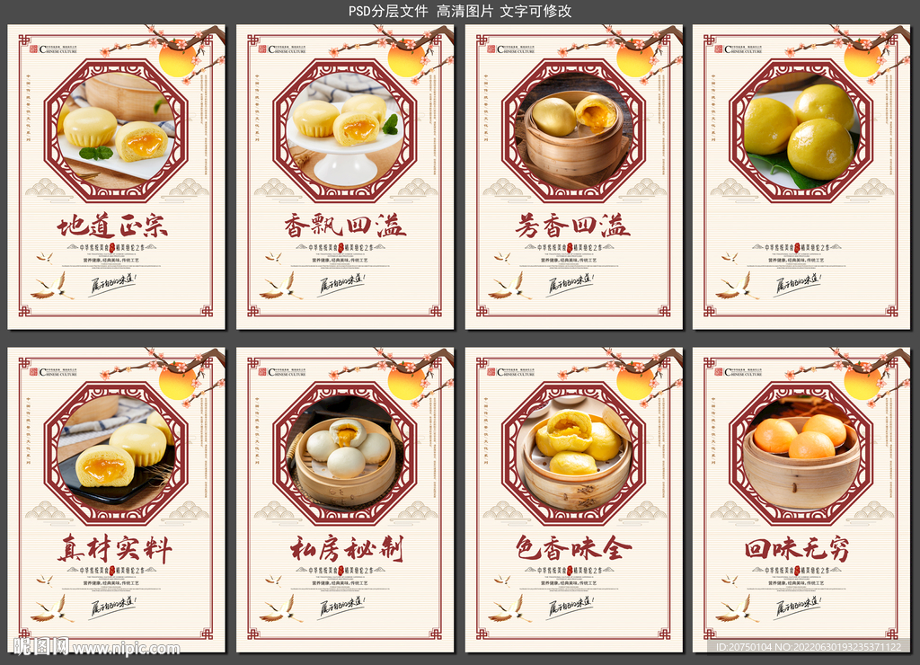Click the orange sun icon on 香飘四溢 poster

[x=405, y=58]
